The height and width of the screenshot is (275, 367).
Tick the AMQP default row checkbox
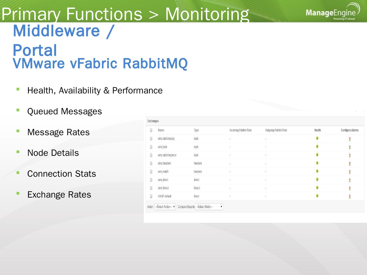pos(151,196)
